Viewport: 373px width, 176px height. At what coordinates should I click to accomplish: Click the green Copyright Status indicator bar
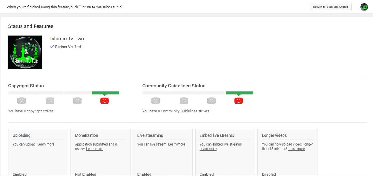(105, 93)
